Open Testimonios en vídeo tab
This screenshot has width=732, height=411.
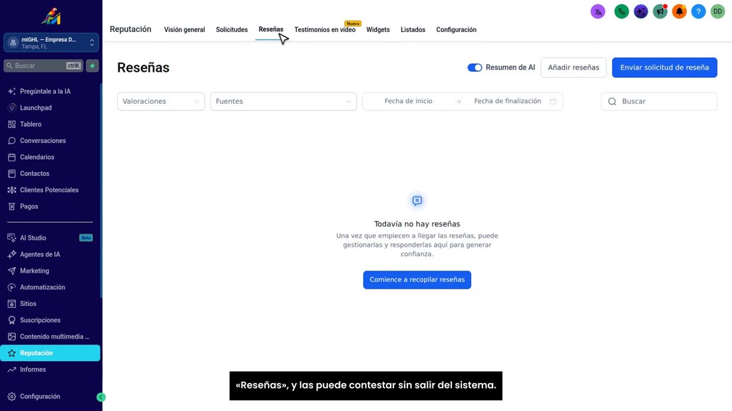(325, 30)
